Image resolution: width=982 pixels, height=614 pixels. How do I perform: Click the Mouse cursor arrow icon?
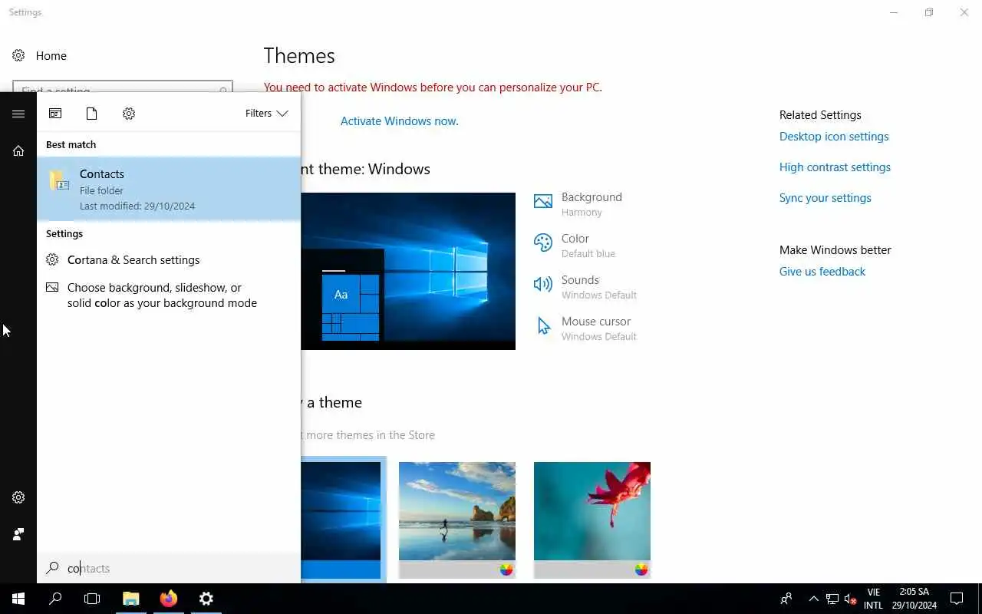click(x=543, y=326)
